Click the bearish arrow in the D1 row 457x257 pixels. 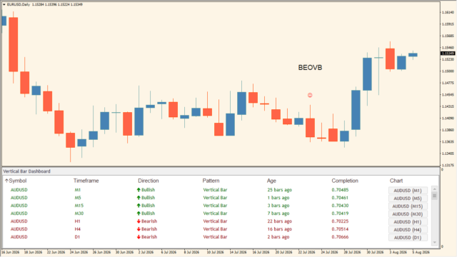point(139,237)
